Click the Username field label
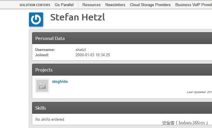Image resolution: width=212 pixels, height=128 pixels. 45,50
